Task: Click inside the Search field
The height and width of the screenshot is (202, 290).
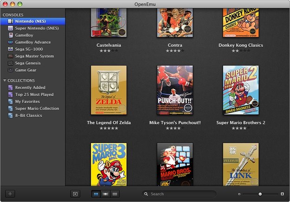Action: [x=179, y=194]
